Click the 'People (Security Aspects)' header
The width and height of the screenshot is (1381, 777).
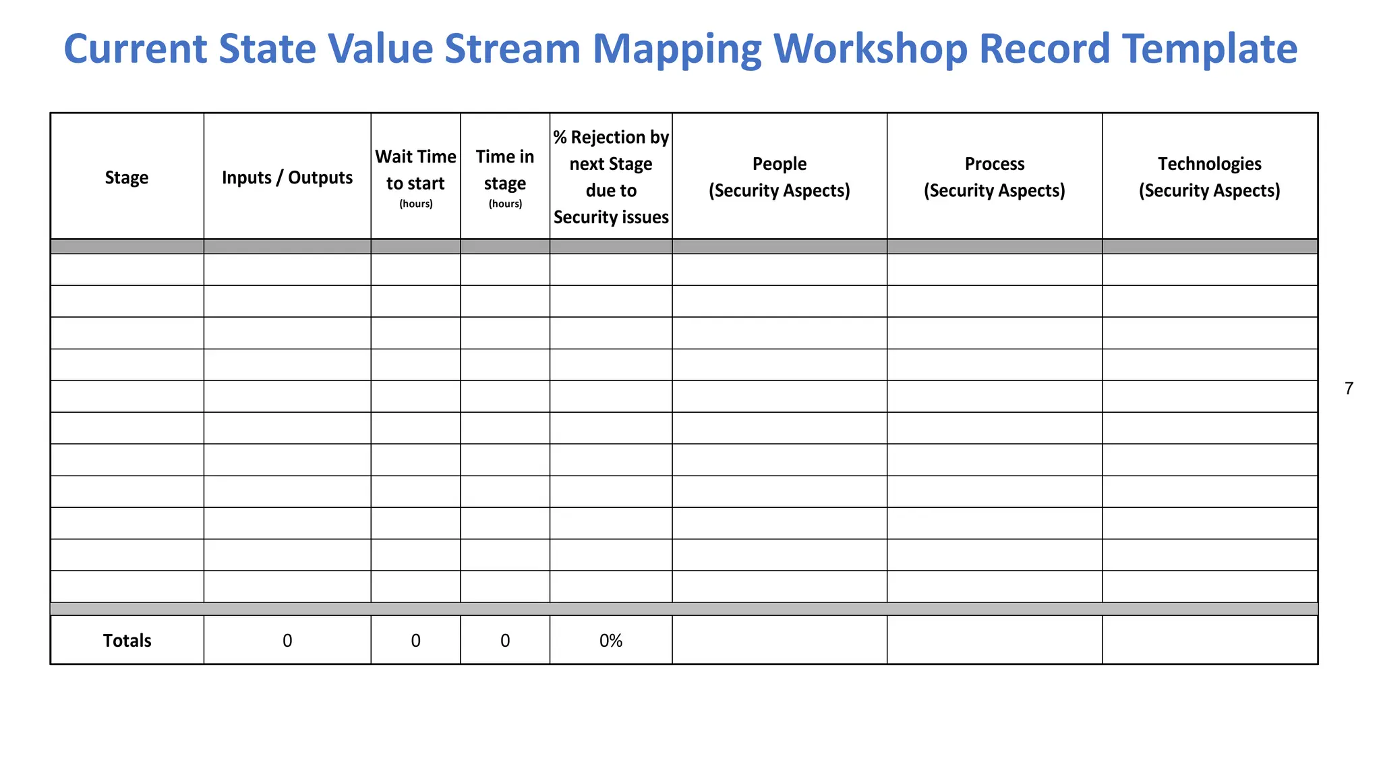pyautogui.click(x=780, y=177)
